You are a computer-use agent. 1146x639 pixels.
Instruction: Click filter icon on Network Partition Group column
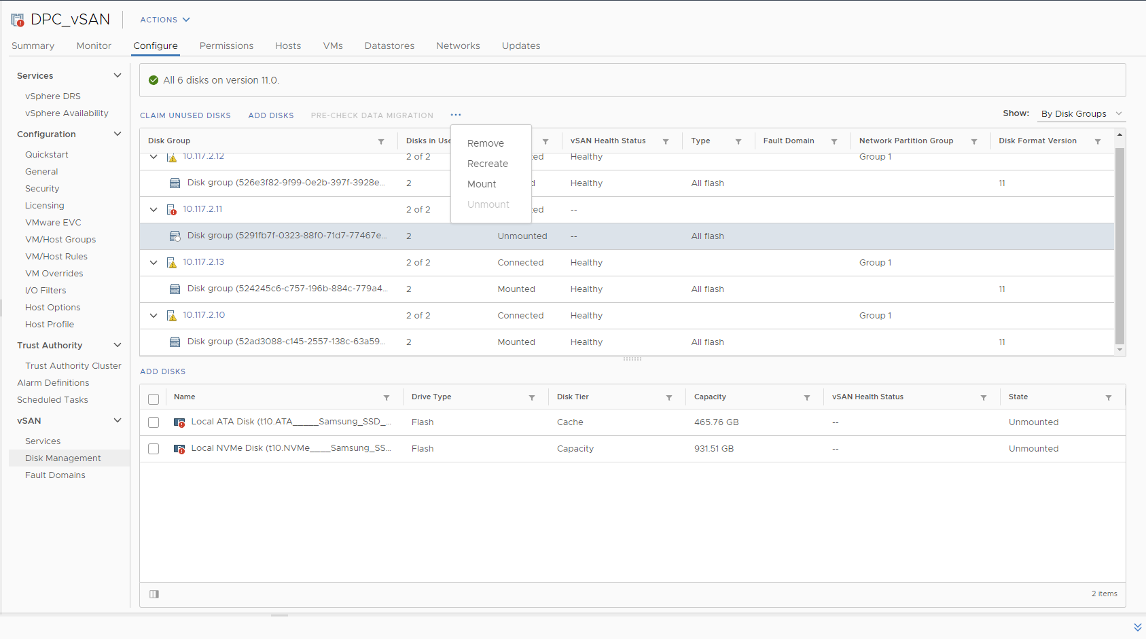point(974,141)
